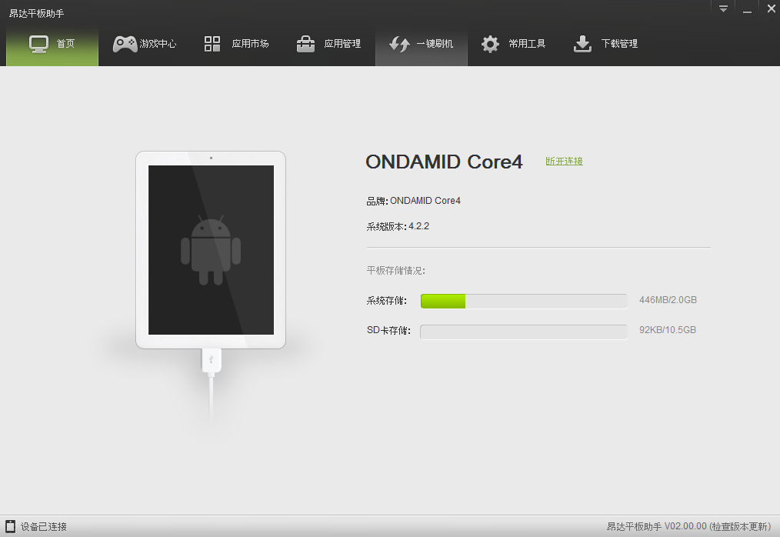
Task: Click the monitor icon on 首页 tab
Action: 38,44
